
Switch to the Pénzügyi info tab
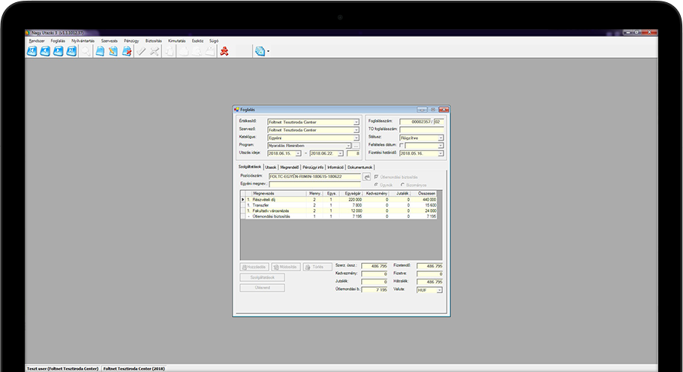pyautogui.click(x=313, y=167)
